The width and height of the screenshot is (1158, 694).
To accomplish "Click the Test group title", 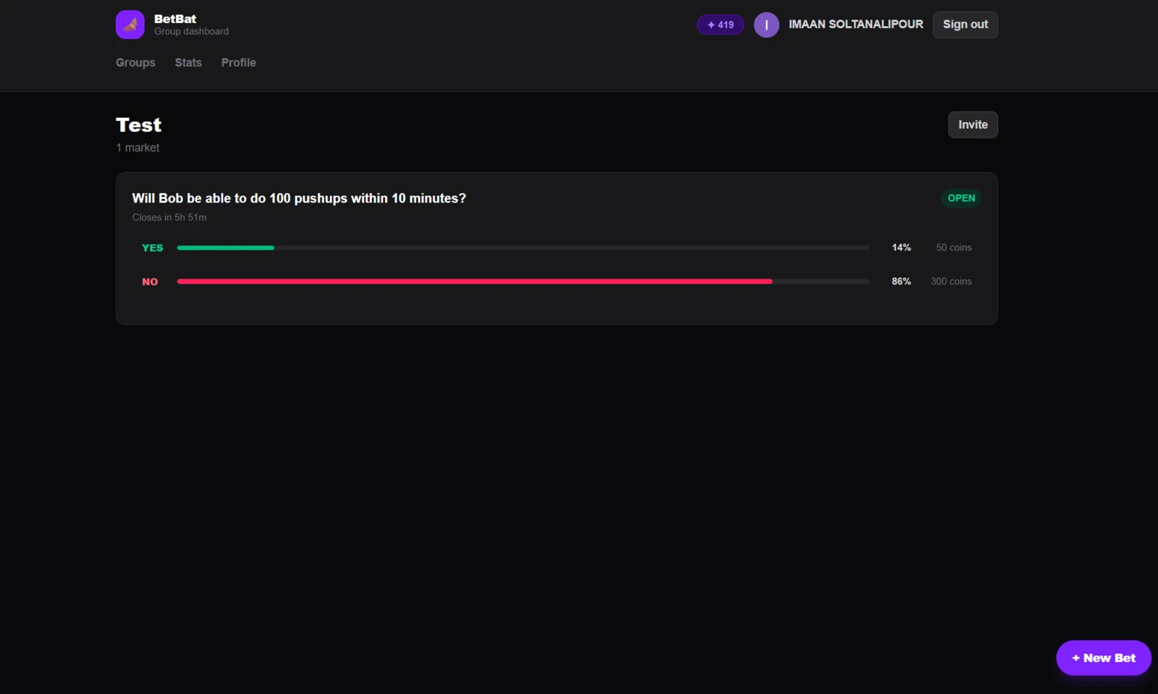I will click(139, 125).
